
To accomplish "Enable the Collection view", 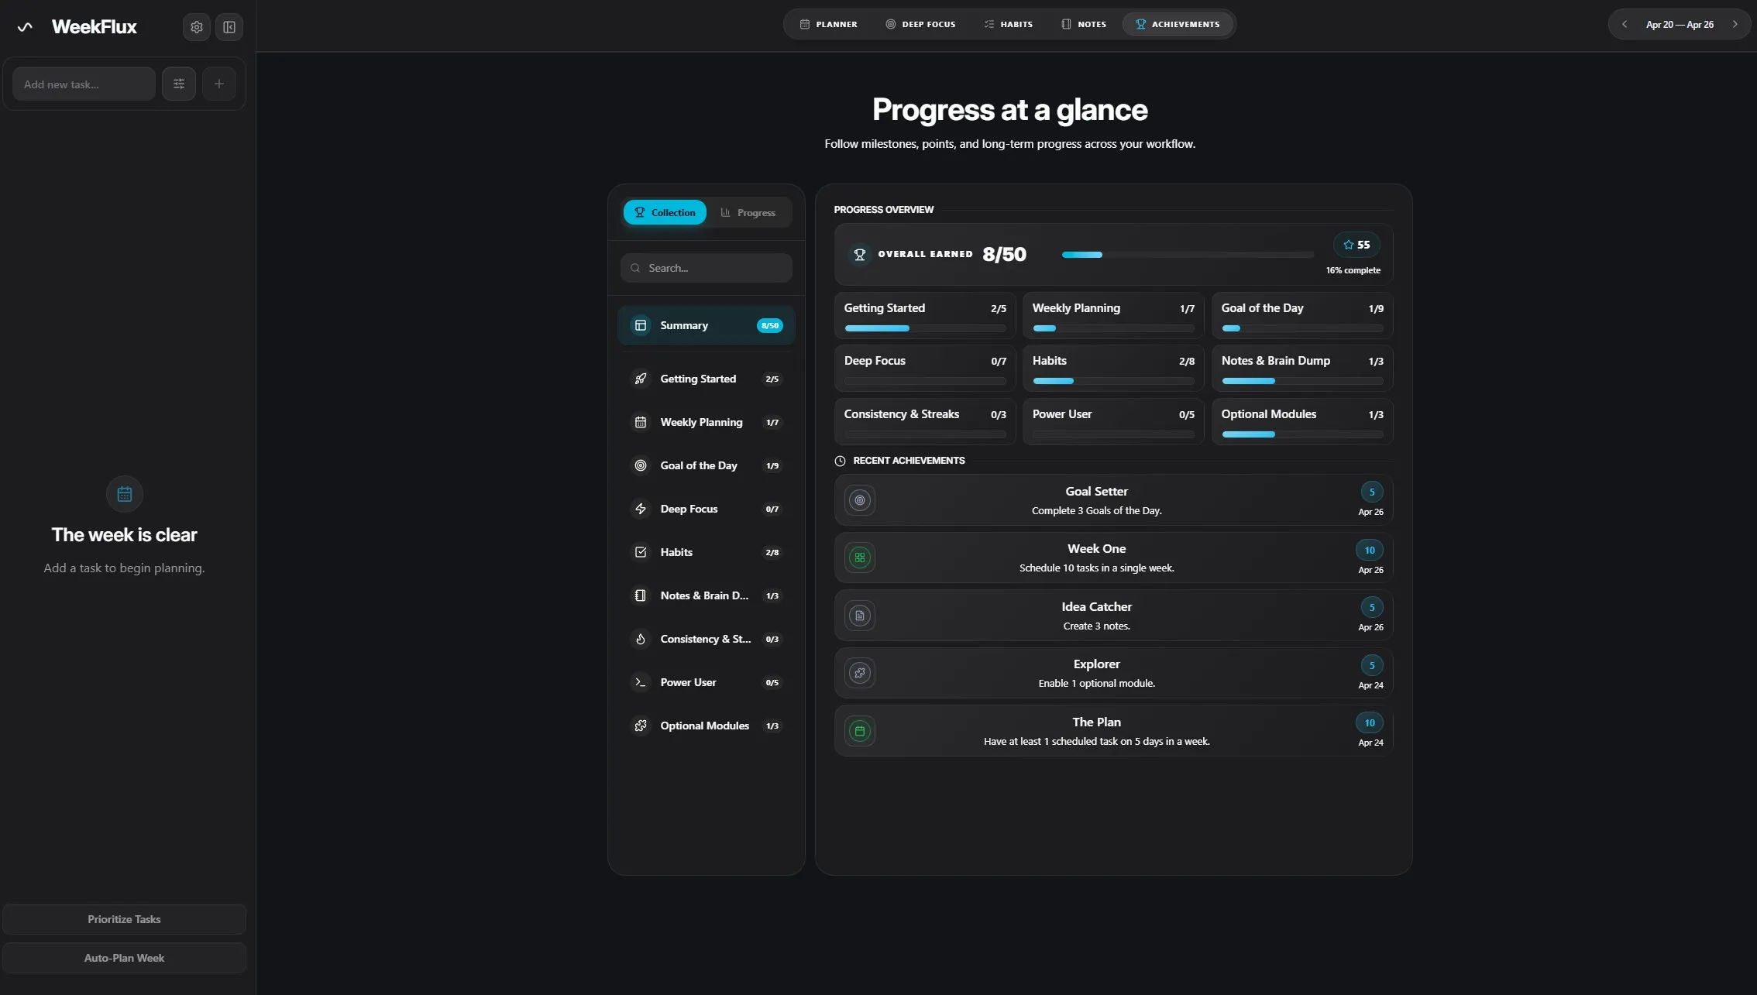I will (664, 212).
